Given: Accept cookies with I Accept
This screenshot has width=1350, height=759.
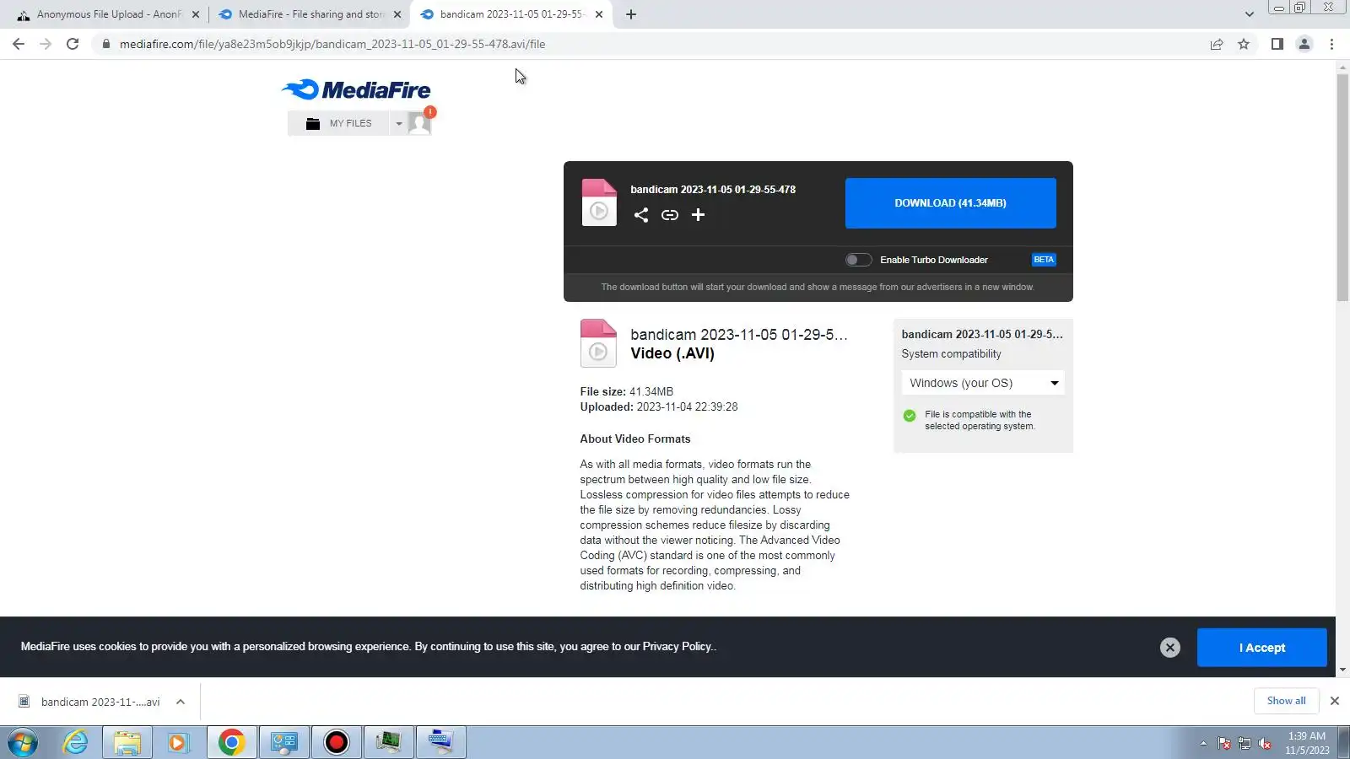Looking at the screenshot, I should (1261, 648).
